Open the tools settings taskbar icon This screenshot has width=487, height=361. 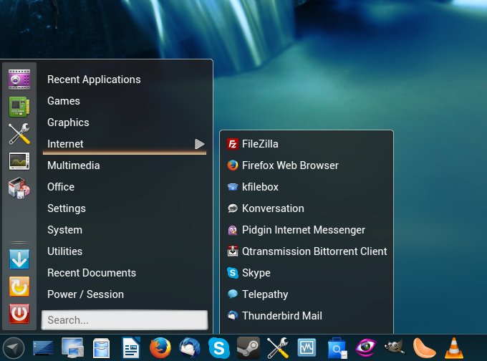278,348
